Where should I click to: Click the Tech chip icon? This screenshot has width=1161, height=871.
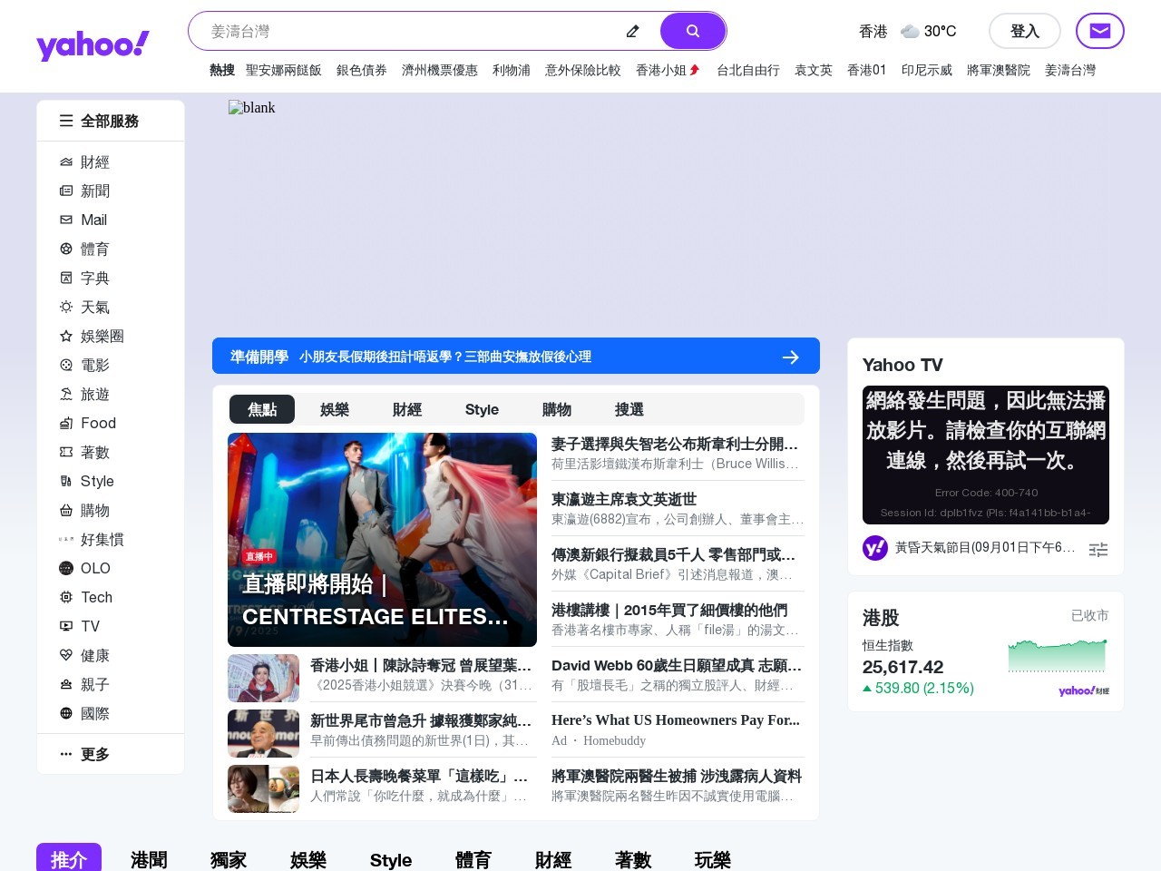[x=66, y=598]
